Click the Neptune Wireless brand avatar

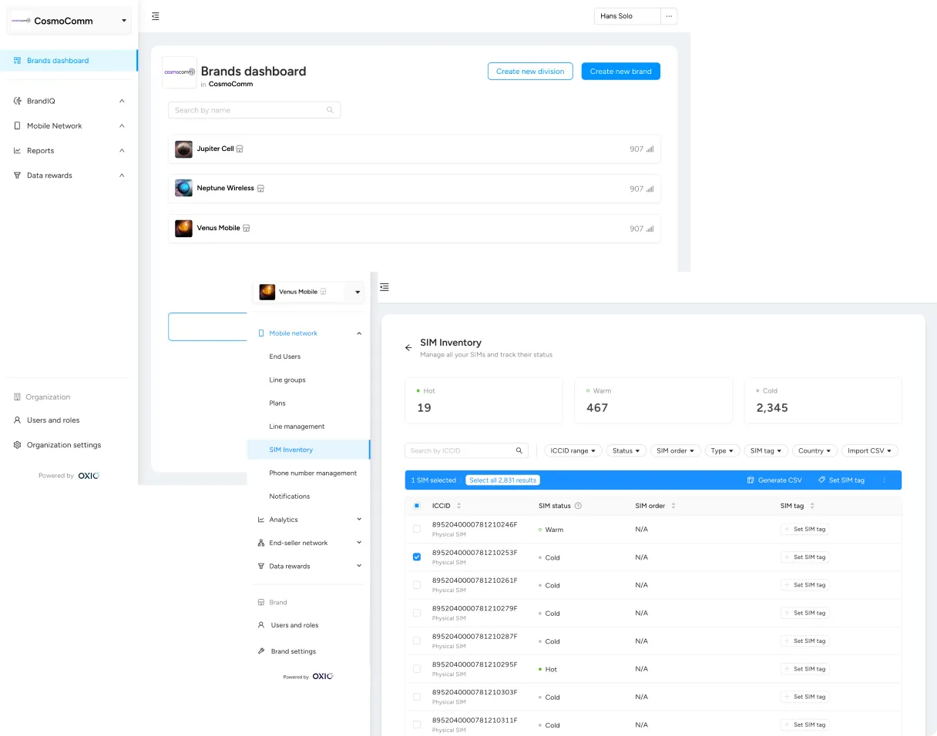point(183,188)
